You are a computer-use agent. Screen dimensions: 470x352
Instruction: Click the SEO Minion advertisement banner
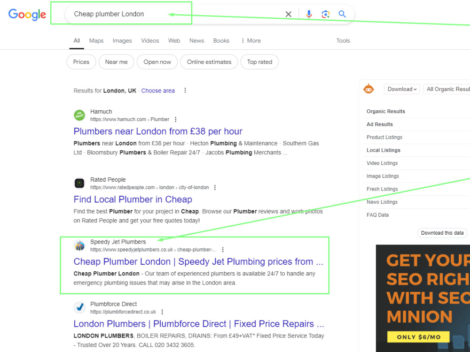tap(423, 298)
